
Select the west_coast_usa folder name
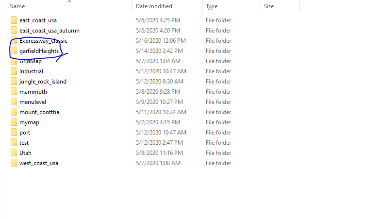pyautogui.click(x=39, y=163)
